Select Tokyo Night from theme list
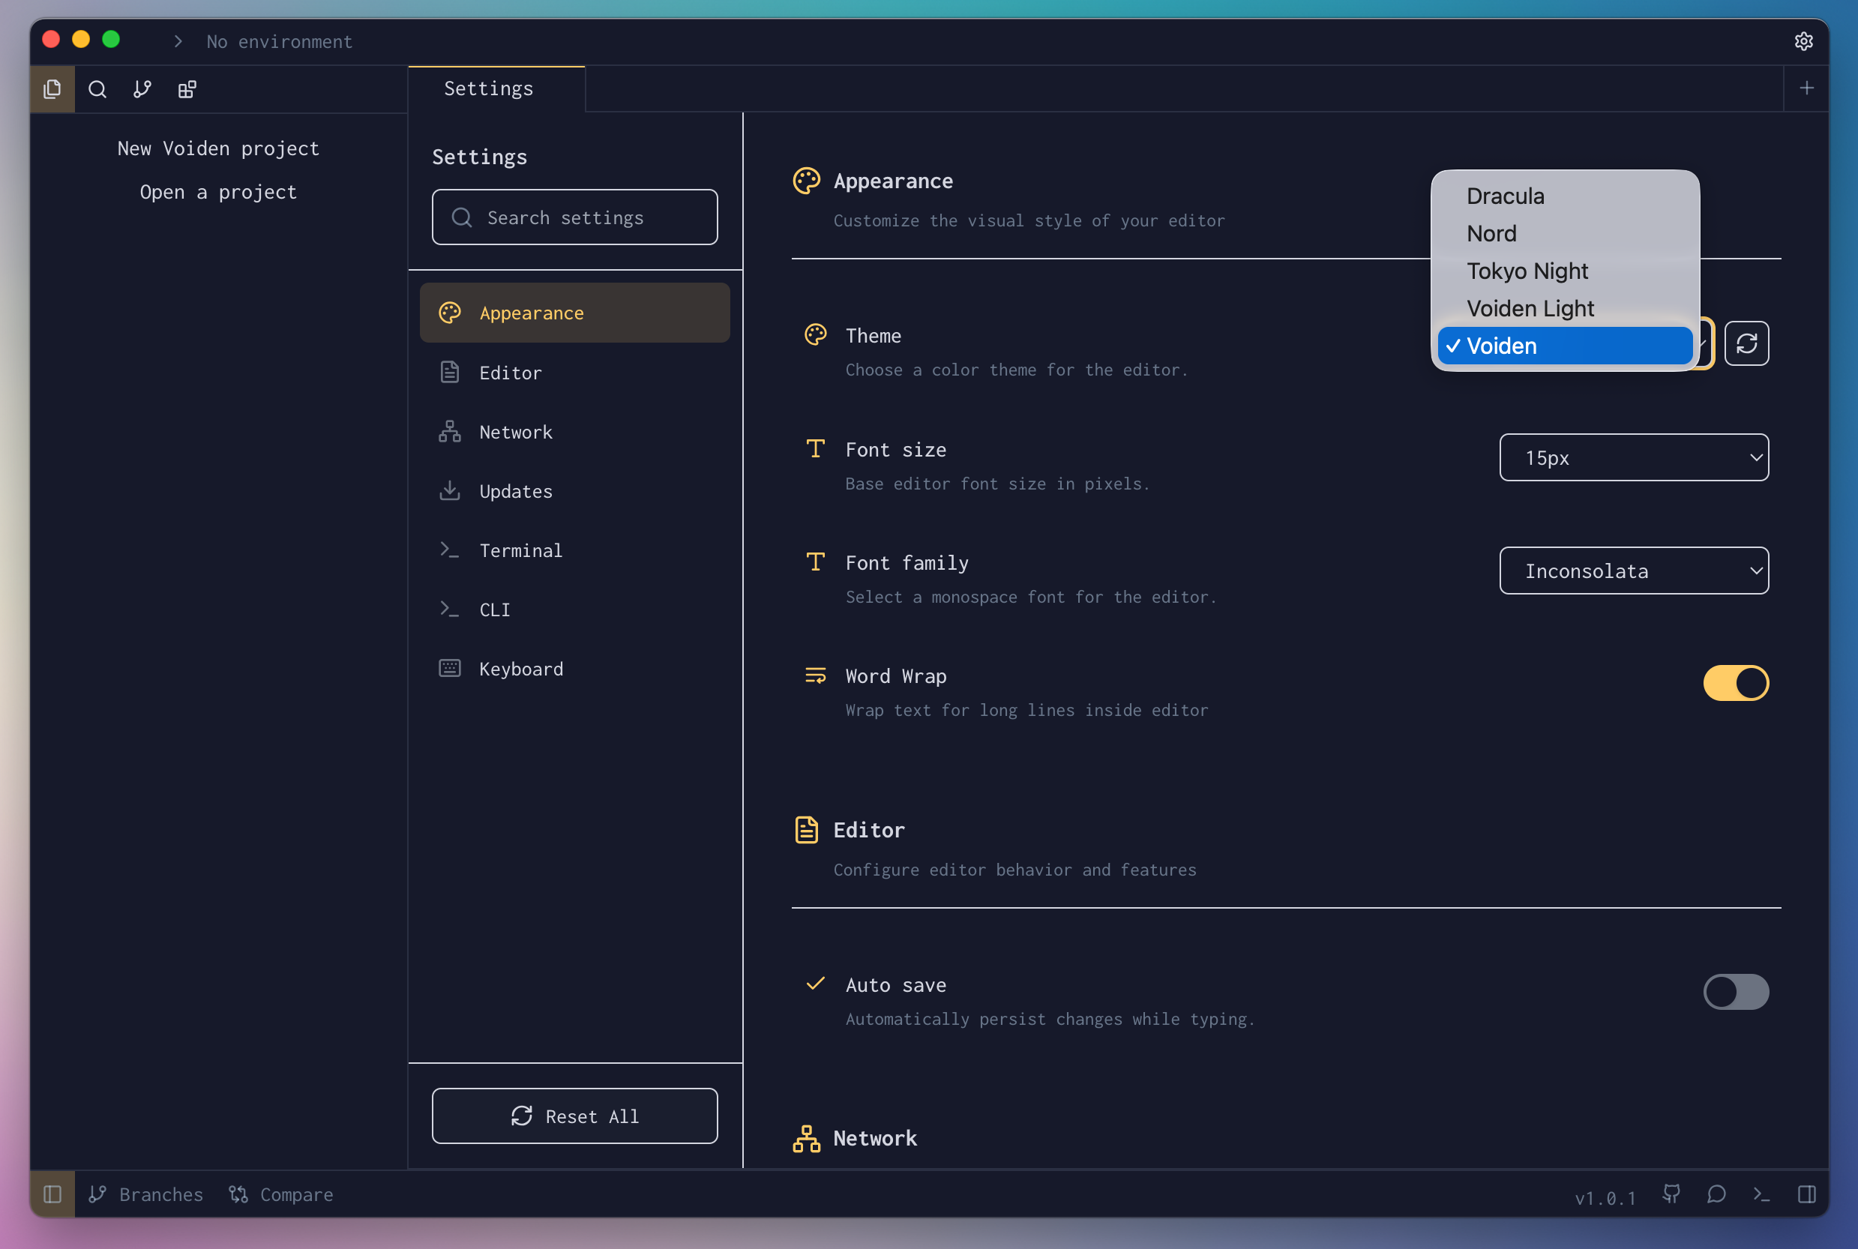The height and width of the screenshot is (1249, 1858). point(1527,271)
